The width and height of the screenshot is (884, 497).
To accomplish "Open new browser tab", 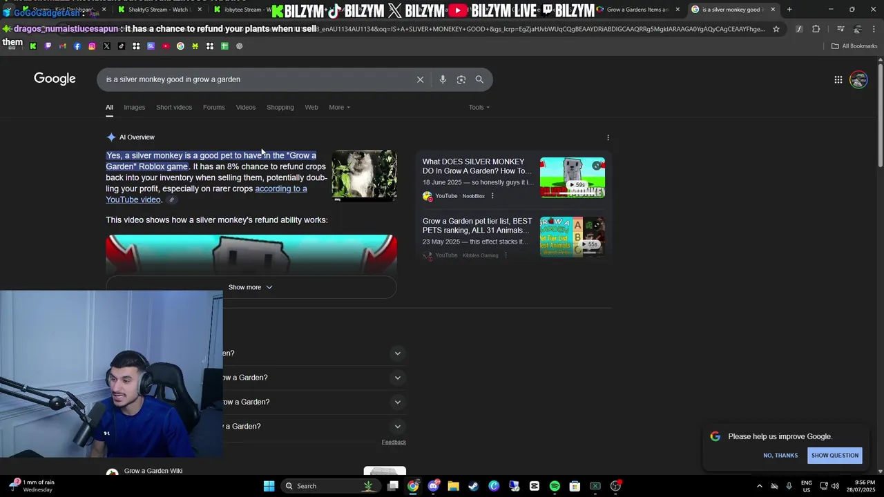I will [789, 10].
